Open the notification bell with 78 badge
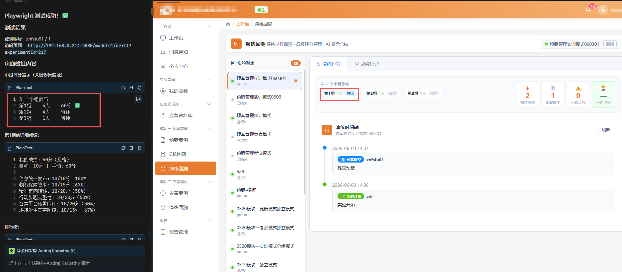The image size is (622, 272). click(588, 9)
